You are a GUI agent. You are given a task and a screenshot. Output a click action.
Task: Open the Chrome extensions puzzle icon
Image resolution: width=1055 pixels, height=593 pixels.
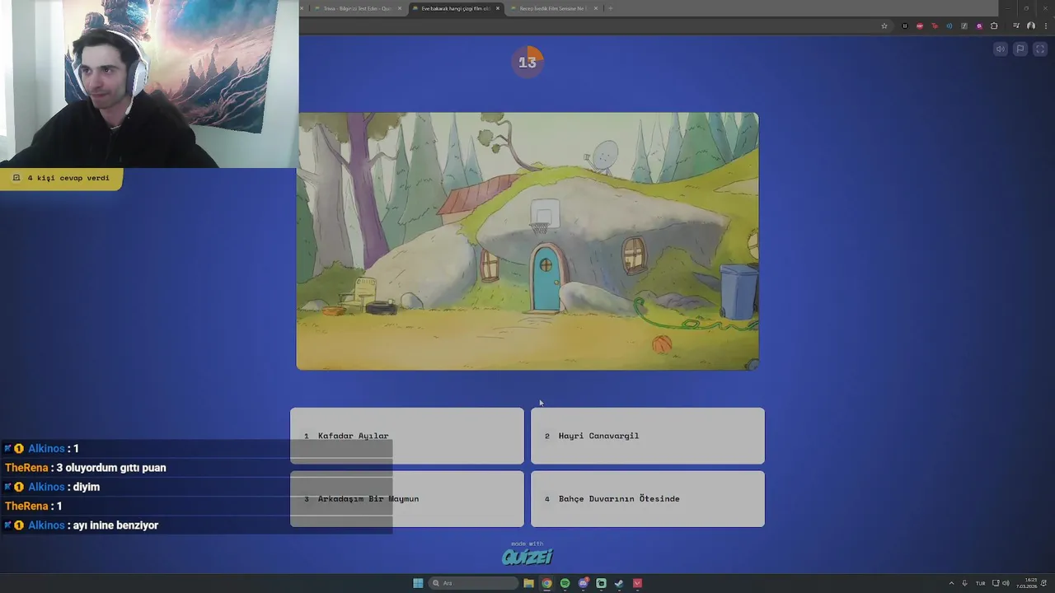pyautogui.click(x=994, y=26)
